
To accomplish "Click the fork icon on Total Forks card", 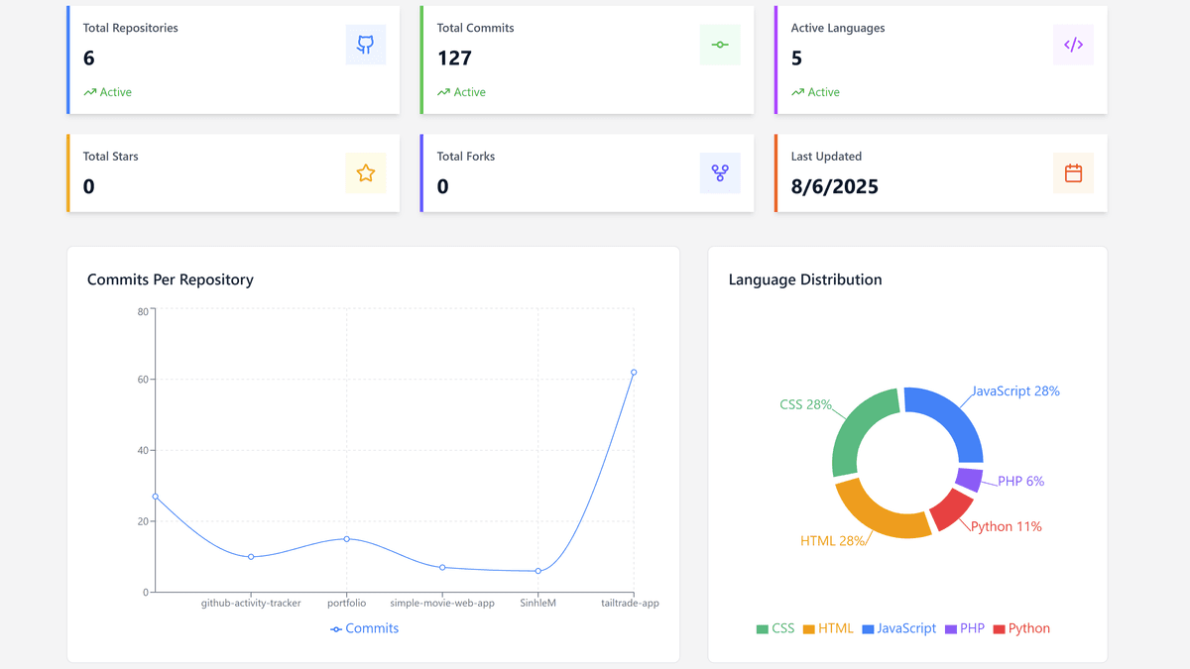I will [x=720, y=172].
